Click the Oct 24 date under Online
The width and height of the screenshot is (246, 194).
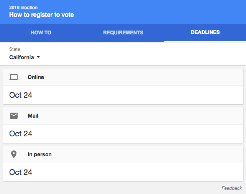coord(21,95)
